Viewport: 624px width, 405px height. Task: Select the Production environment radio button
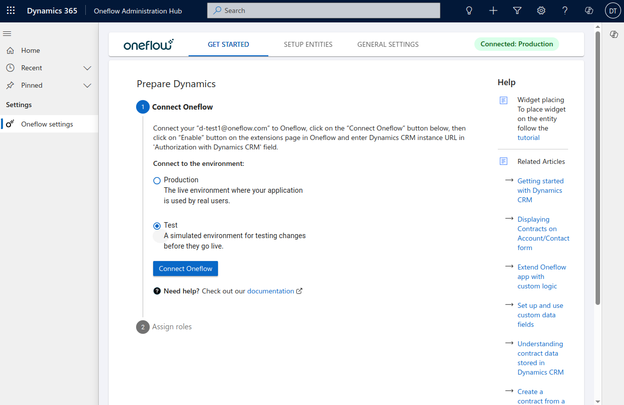tap(157, 180)
